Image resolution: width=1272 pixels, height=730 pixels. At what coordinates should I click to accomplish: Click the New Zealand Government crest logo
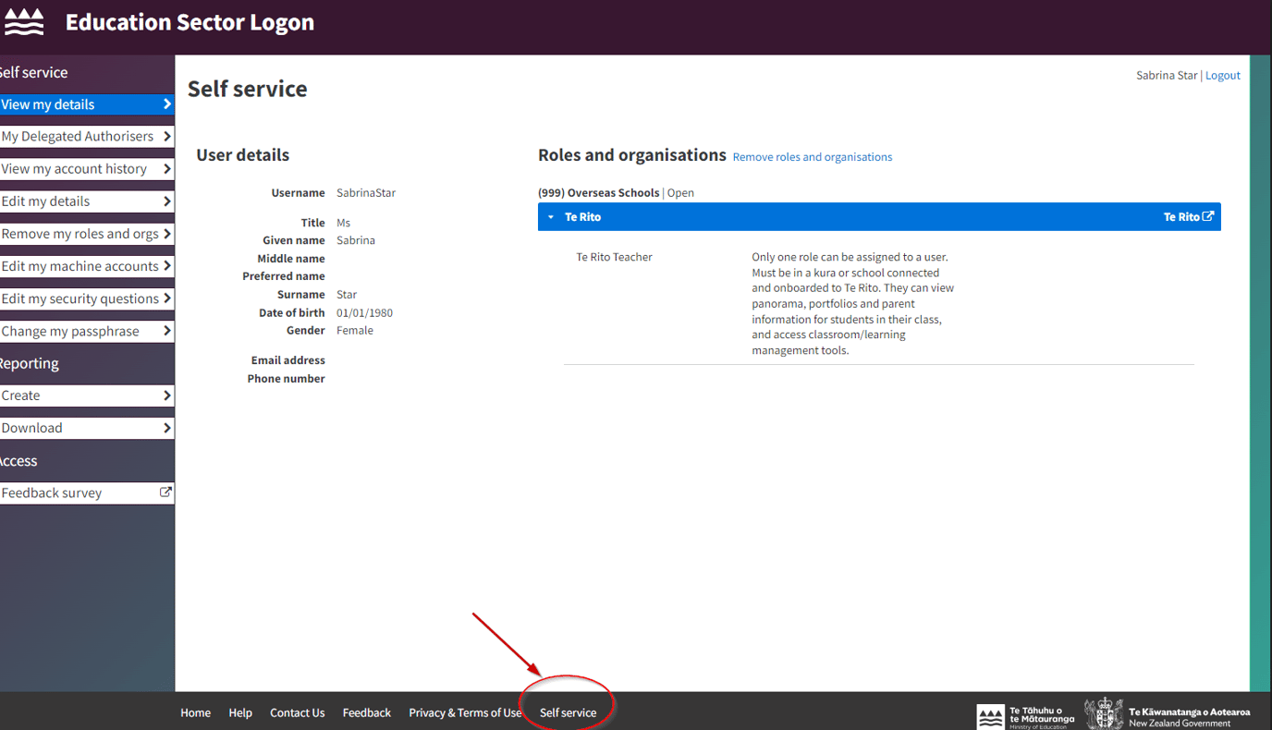coord(1103,714)
